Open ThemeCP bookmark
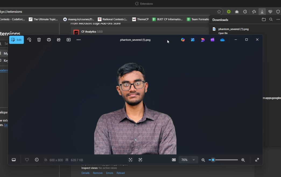 click(140, 19)
